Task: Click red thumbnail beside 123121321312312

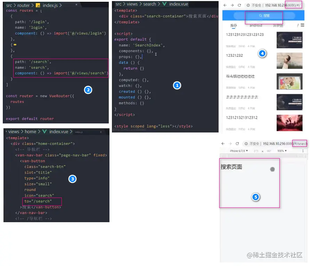Action: [289, 123]
